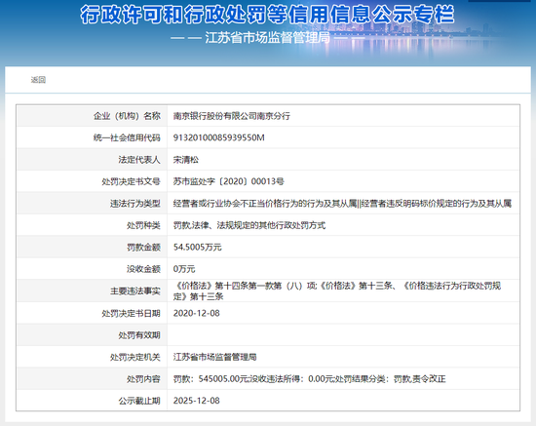Image resolution: width=536 pixels, height=426 pixels.
Task: Click the label 没收金额
Action: (143, 269)
